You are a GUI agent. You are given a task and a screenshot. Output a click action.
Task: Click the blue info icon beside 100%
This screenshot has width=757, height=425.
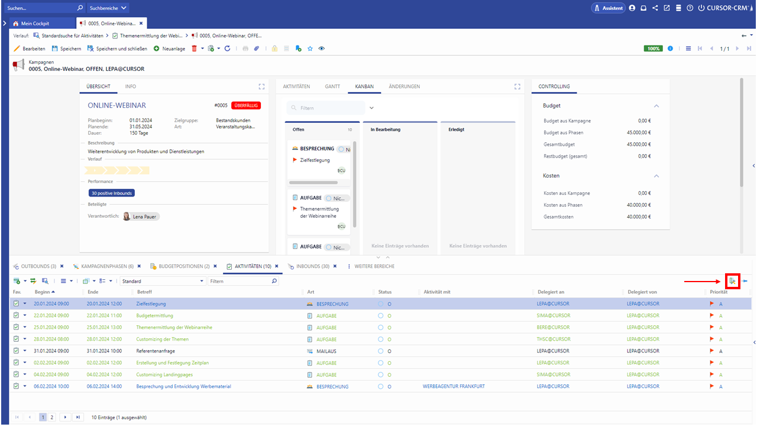coord(670,48)
